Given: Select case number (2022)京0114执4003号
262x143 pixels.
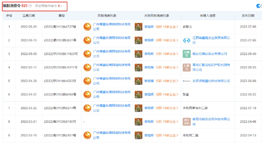Looking at the screenshot, I should click(x=60, y=81).
